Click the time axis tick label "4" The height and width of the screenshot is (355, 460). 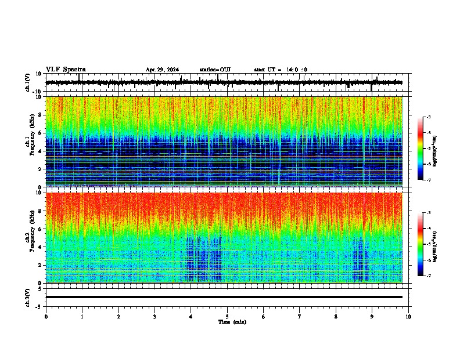tap(191, 317)
